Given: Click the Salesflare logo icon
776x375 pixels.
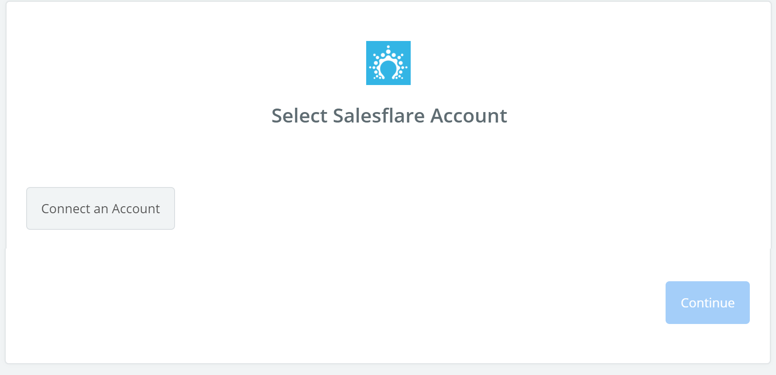Looking at the screenshot, I should [388, 63].
